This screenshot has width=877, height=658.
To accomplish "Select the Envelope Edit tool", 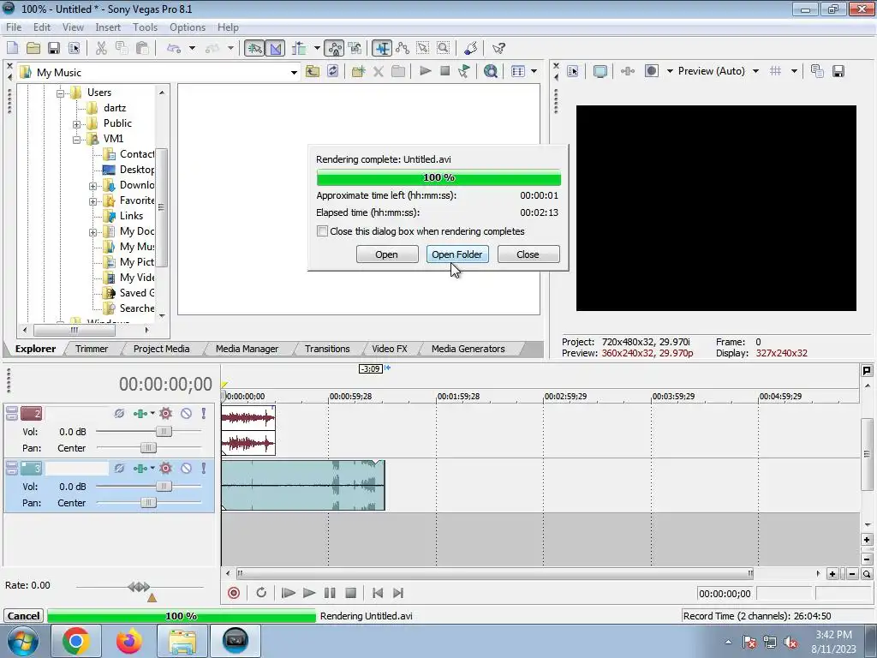I will (403, 48).
